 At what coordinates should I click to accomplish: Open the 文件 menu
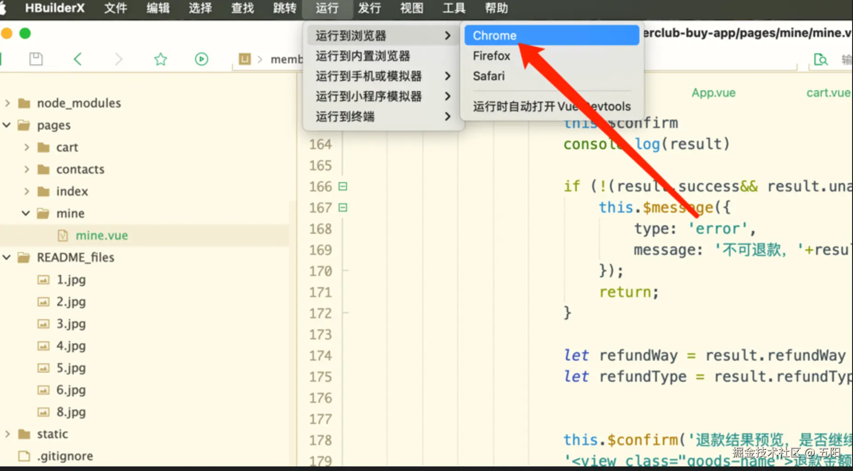(115, 8)
